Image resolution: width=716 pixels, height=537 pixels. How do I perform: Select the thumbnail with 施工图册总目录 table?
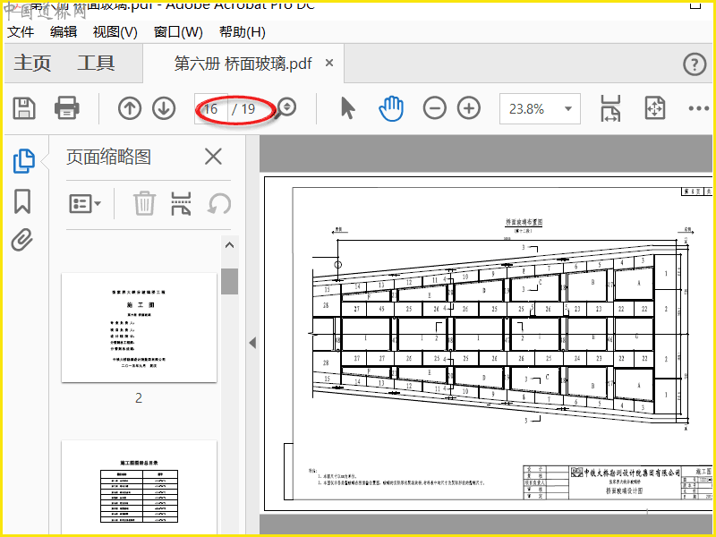140,487
